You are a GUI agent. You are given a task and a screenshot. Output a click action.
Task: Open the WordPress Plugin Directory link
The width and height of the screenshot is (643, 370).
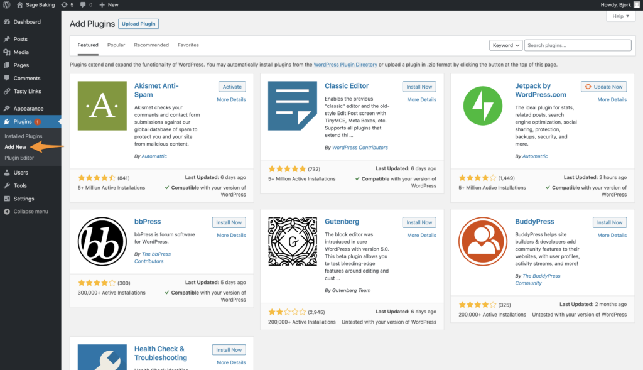point(345,65)
